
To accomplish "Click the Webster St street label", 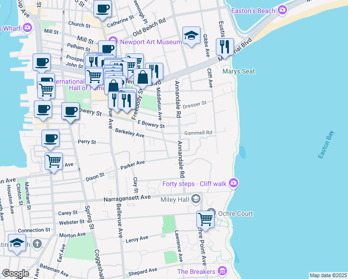I will pyautogui.click(x=72, y=222).
